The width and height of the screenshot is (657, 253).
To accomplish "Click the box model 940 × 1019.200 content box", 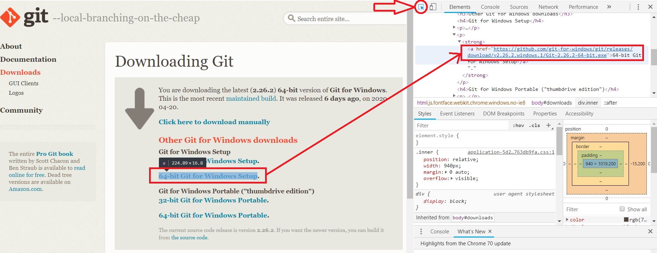I will coord(600,164).
